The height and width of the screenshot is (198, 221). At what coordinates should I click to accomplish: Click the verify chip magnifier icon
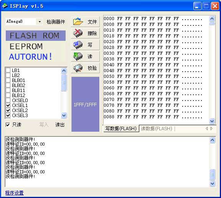point(78,68)
